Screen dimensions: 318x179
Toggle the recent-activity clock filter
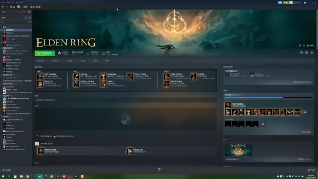[x=26, y=18]
